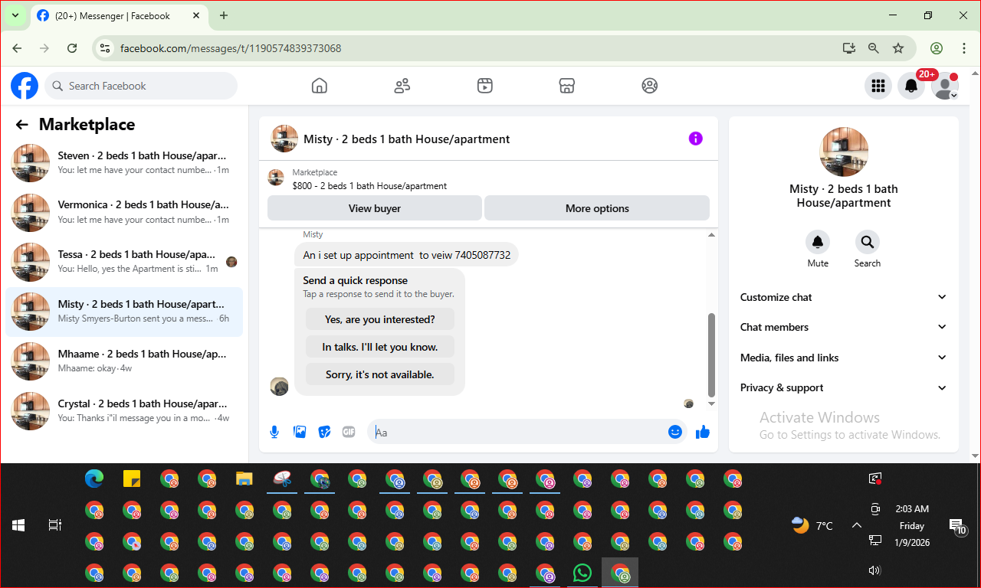Open Mhaame's conversation
This screenshot has width=981, height=588.
pos(124,362)
